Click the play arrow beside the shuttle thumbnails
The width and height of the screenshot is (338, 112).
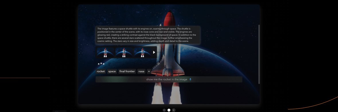[x=154, y=52]
